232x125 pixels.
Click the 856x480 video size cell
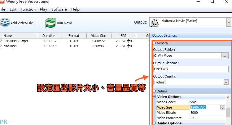point(99,46)
